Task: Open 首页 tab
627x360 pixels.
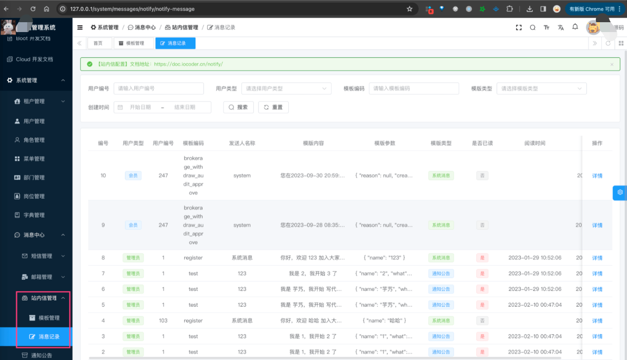Action: 99,43
